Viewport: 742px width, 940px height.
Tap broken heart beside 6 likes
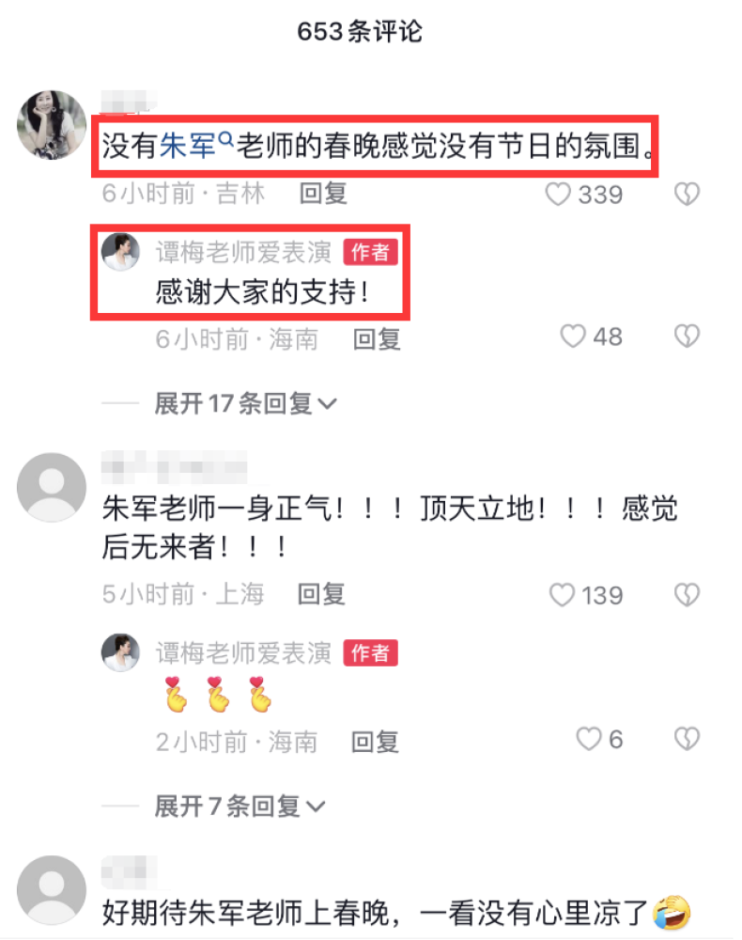coord(687,739)
